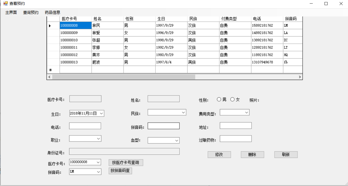Open the 药品信息 menu
Image resolution: width=348 pixels, height=186 pixels.
click(x=52, y=13)
